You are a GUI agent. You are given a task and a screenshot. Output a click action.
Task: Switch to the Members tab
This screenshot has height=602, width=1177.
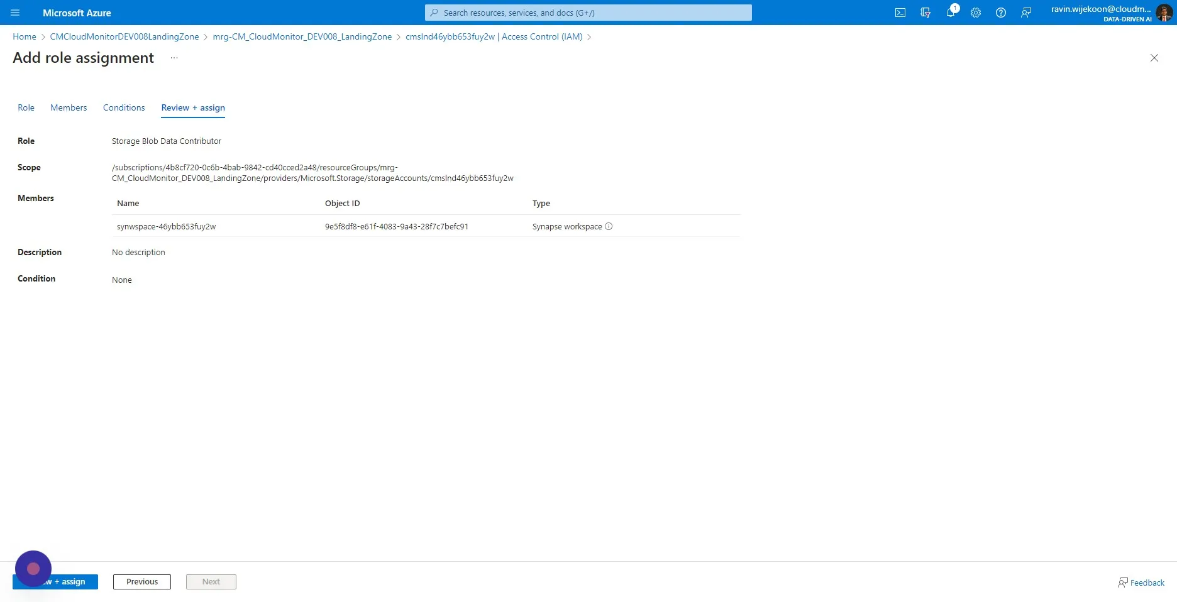(x=69, y=107)
